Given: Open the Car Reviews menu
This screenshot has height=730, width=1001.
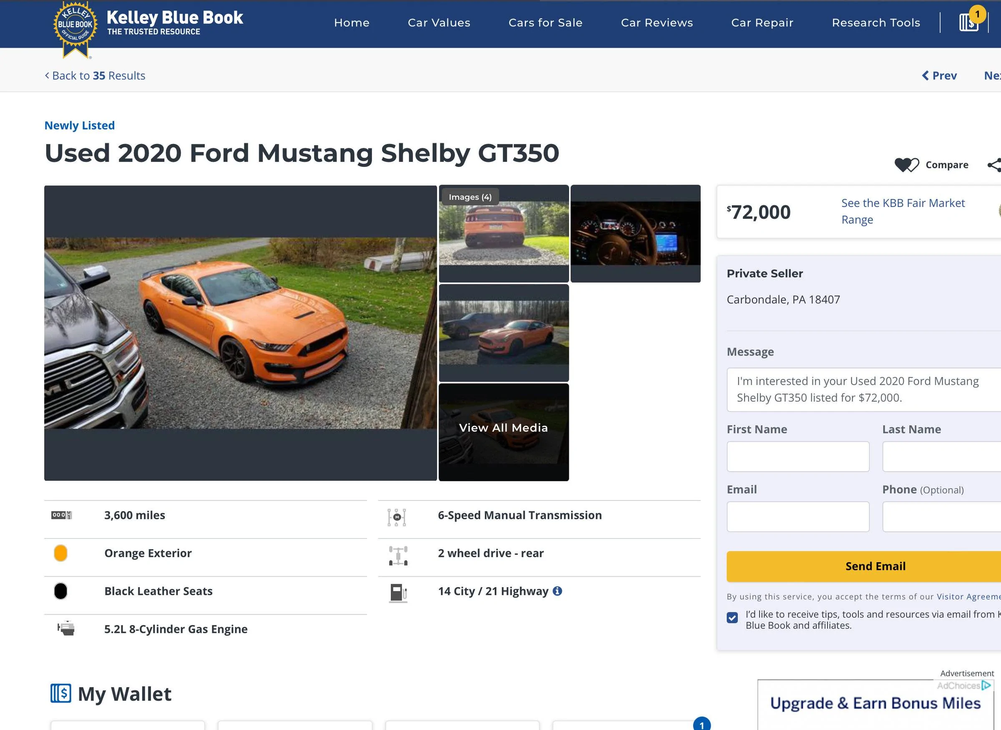Looking at the screenshot, I should (x=656, y=23).
